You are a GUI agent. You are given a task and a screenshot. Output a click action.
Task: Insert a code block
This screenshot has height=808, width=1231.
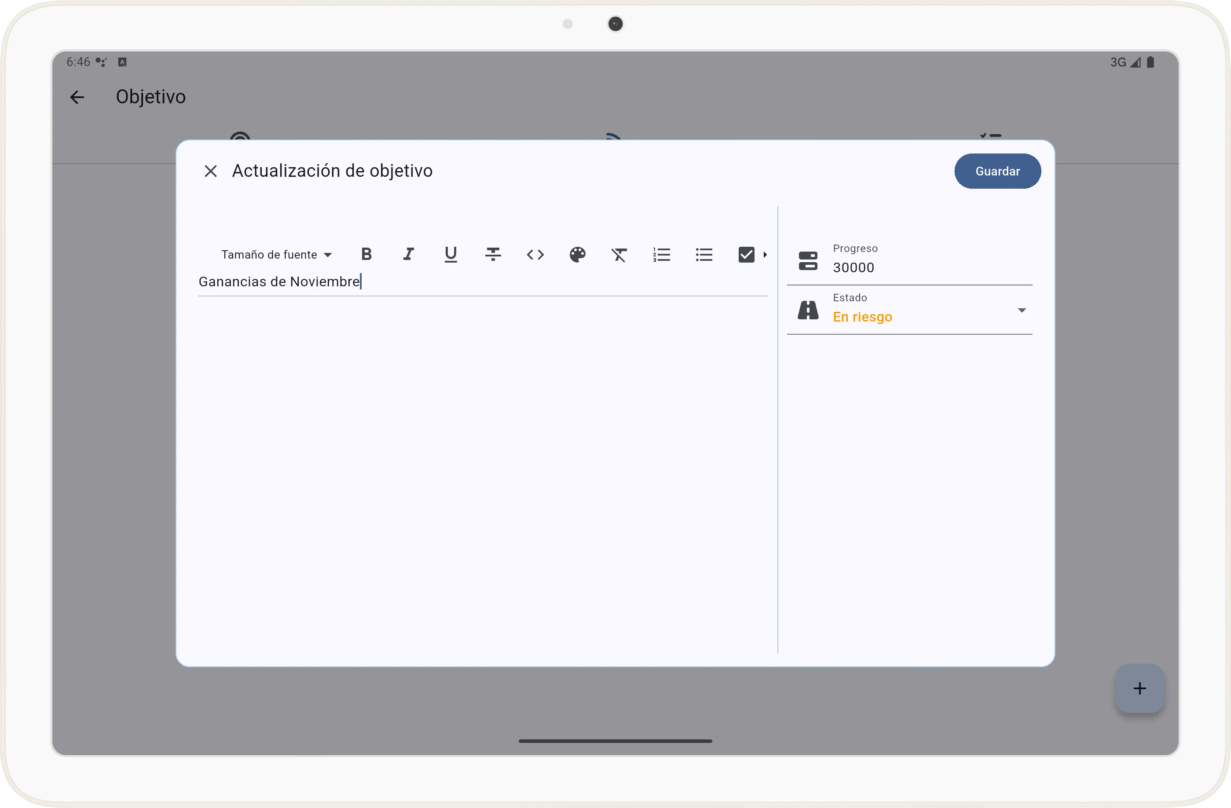tap(535, 254)
